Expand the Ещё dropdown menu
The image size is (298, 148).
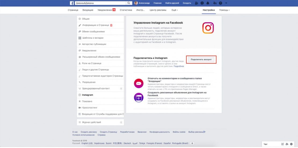click(175, 10)
